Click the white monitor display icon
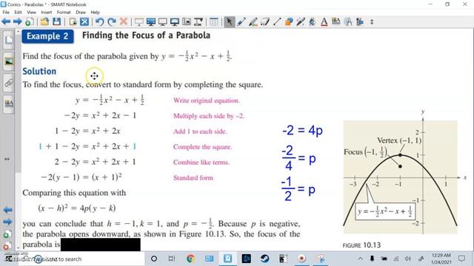The width and height of the screenshot is (474, 266). click(163, 21)
